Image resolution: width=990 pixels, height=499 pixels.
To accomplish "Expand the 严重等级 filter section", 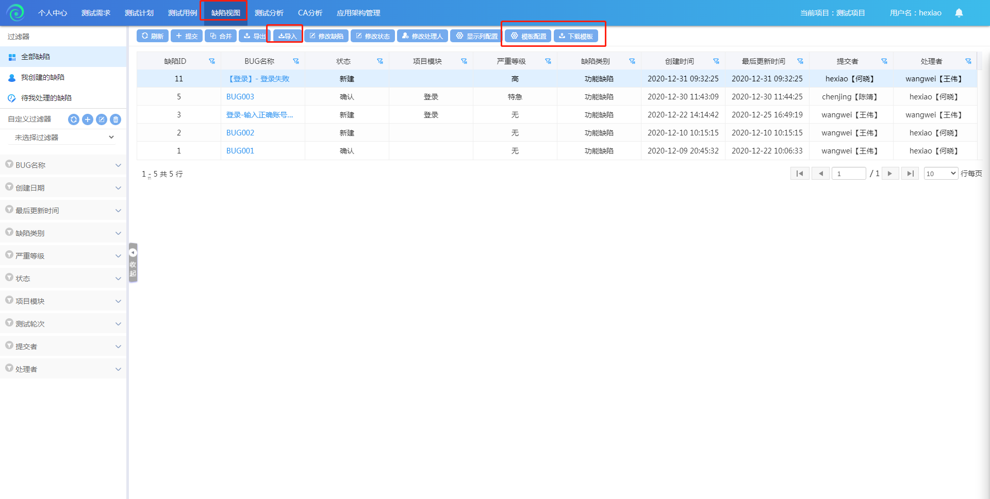I will point(63,256).
